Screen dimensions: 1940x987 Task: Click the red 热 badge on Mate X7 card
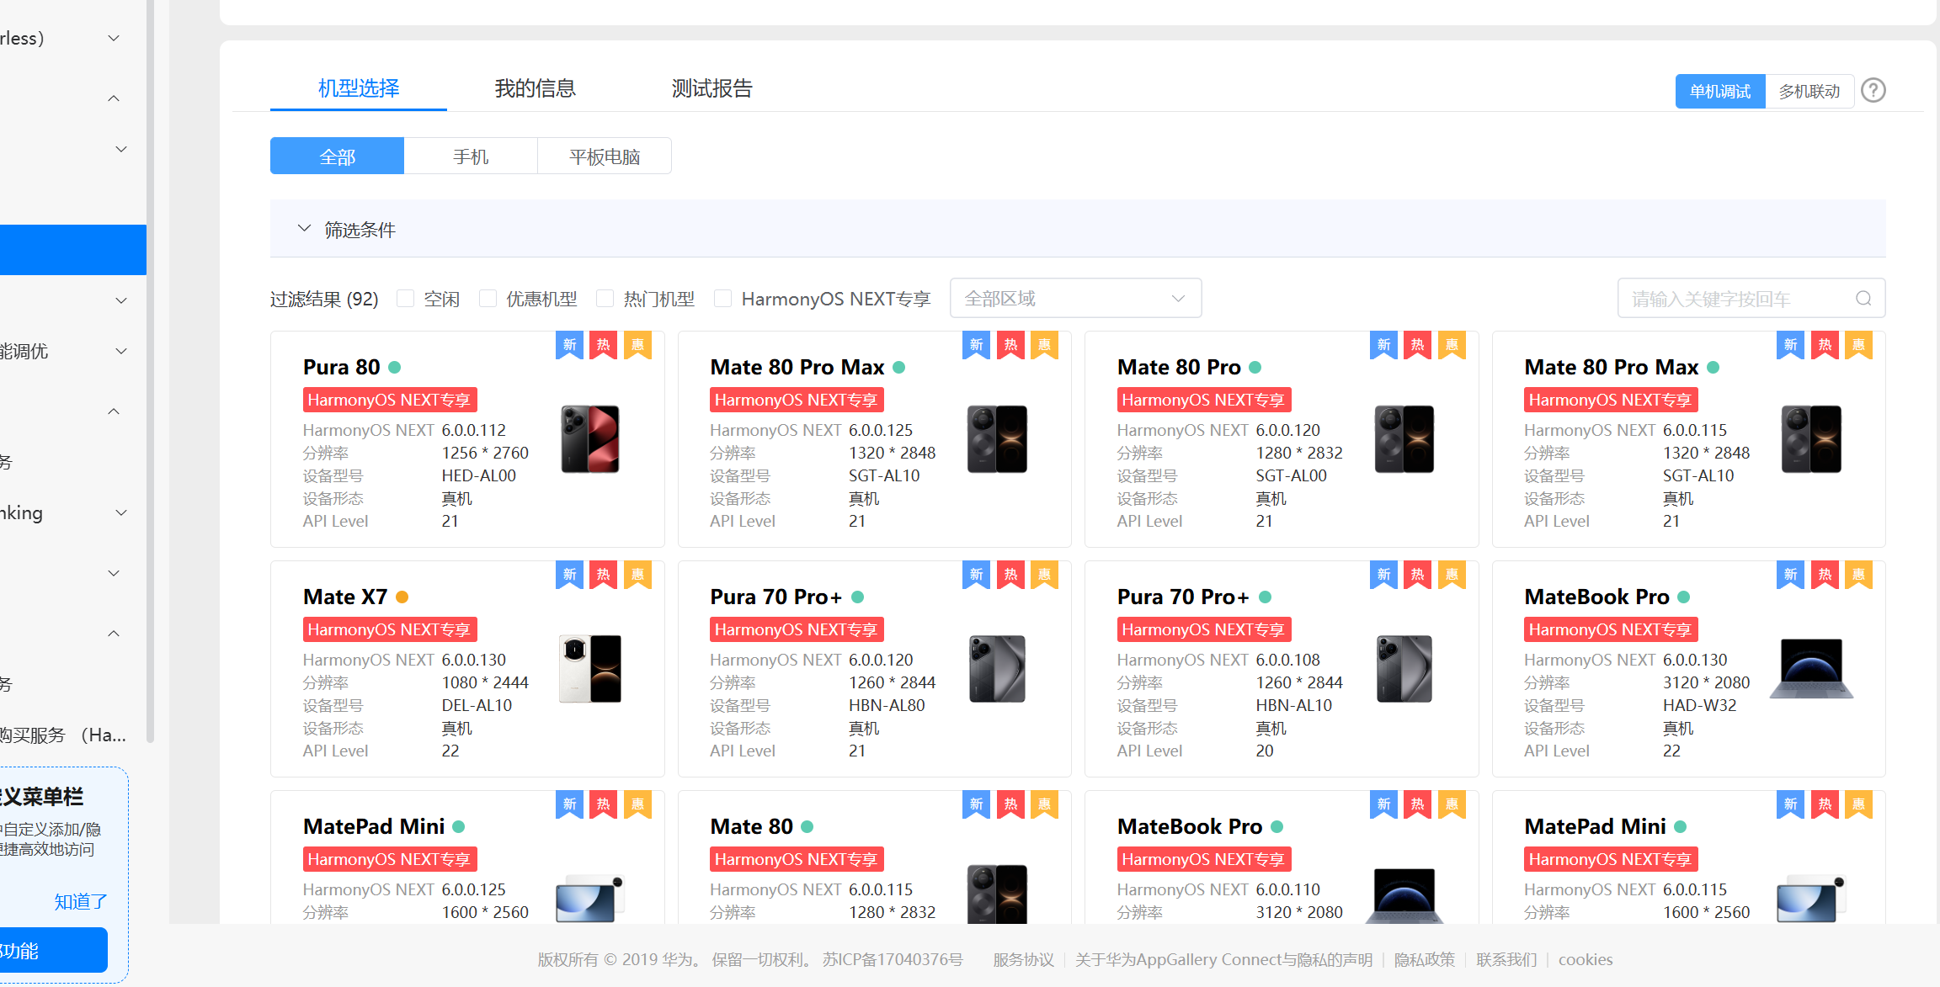[603, 575]
